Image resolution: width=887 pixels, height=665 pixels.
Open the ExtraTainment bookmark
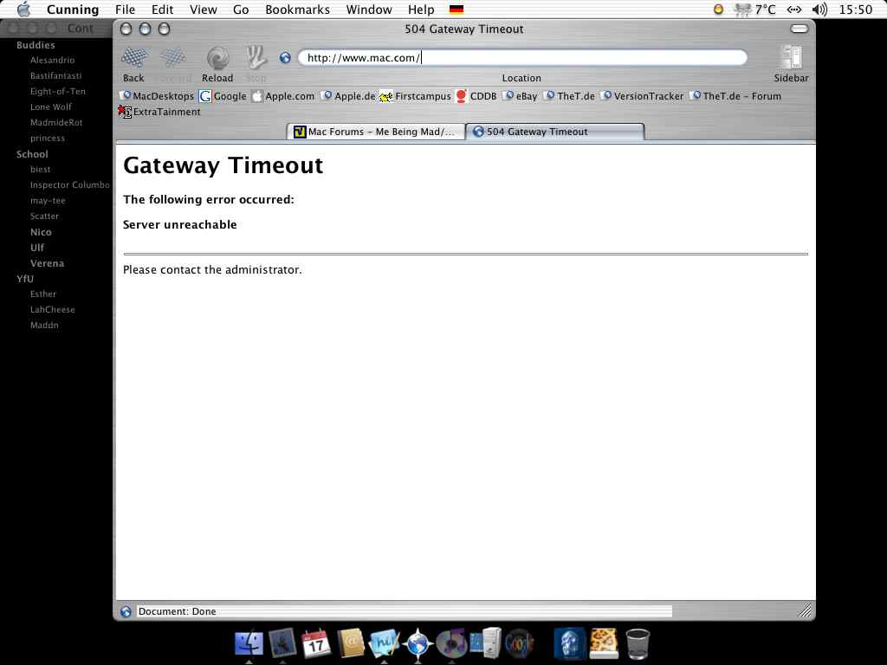159,112
